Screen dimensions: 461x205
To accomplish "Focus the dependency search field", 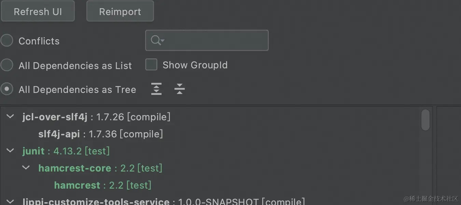I will (x=207, y=41).
